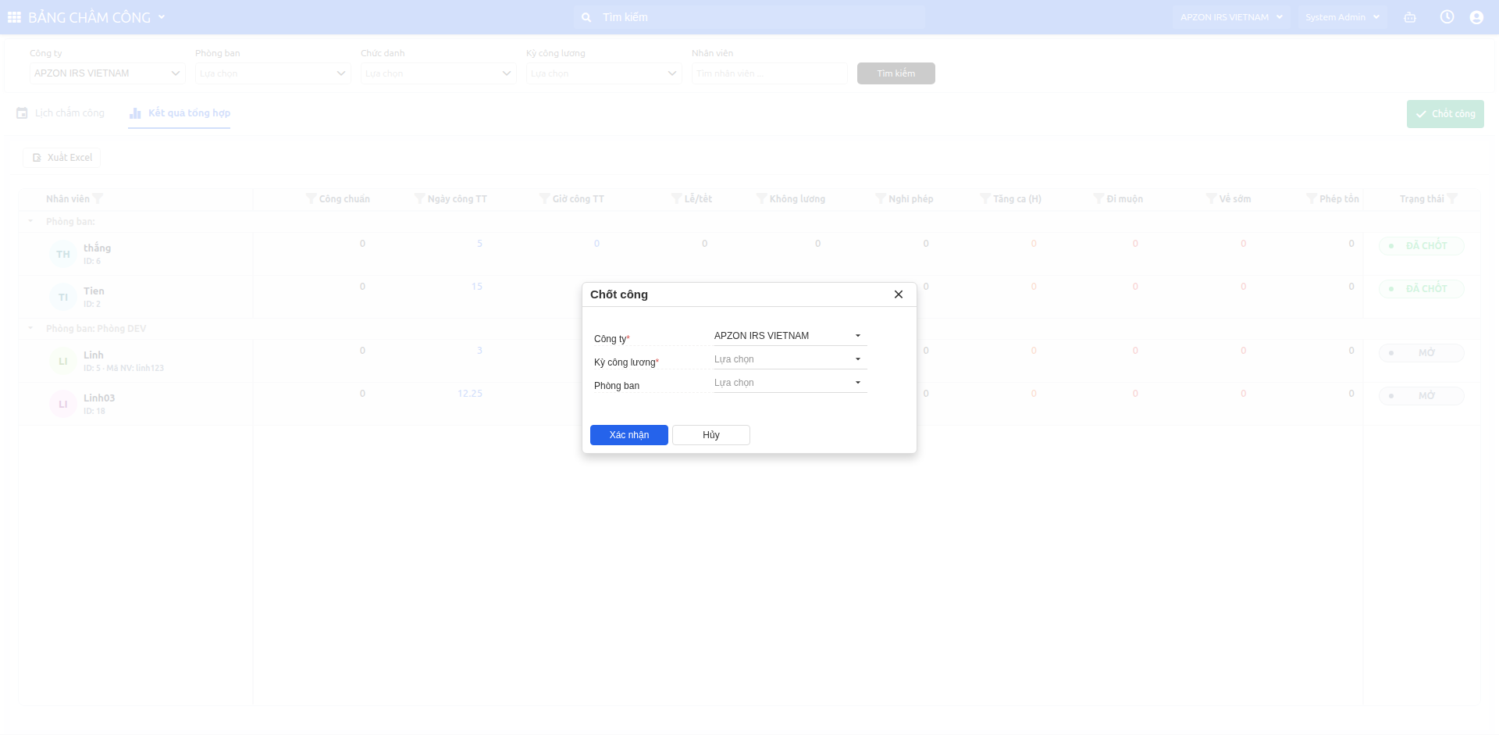Click MỞ status of Linh
Image resolution: width=1499 pixels, height=735 pixels.
click(x=1422, y=353)
